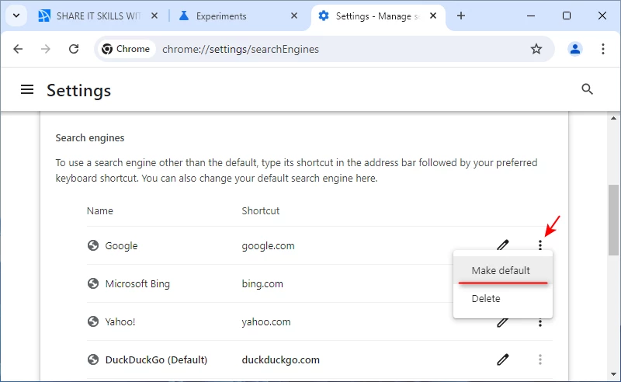Edit the Yahoo! search engine entry
The height and width of the screenshot is (382, 621).
tap(502, 322)
